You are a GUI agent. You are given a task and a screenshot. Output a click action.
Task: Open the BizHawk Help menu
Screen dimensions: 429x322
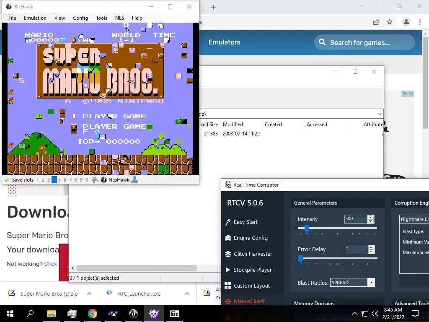137,18
